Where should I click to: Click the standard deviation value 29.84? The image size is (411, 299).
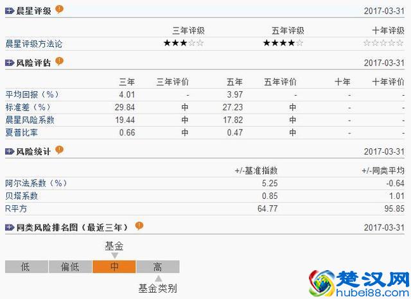coord(125,107)
